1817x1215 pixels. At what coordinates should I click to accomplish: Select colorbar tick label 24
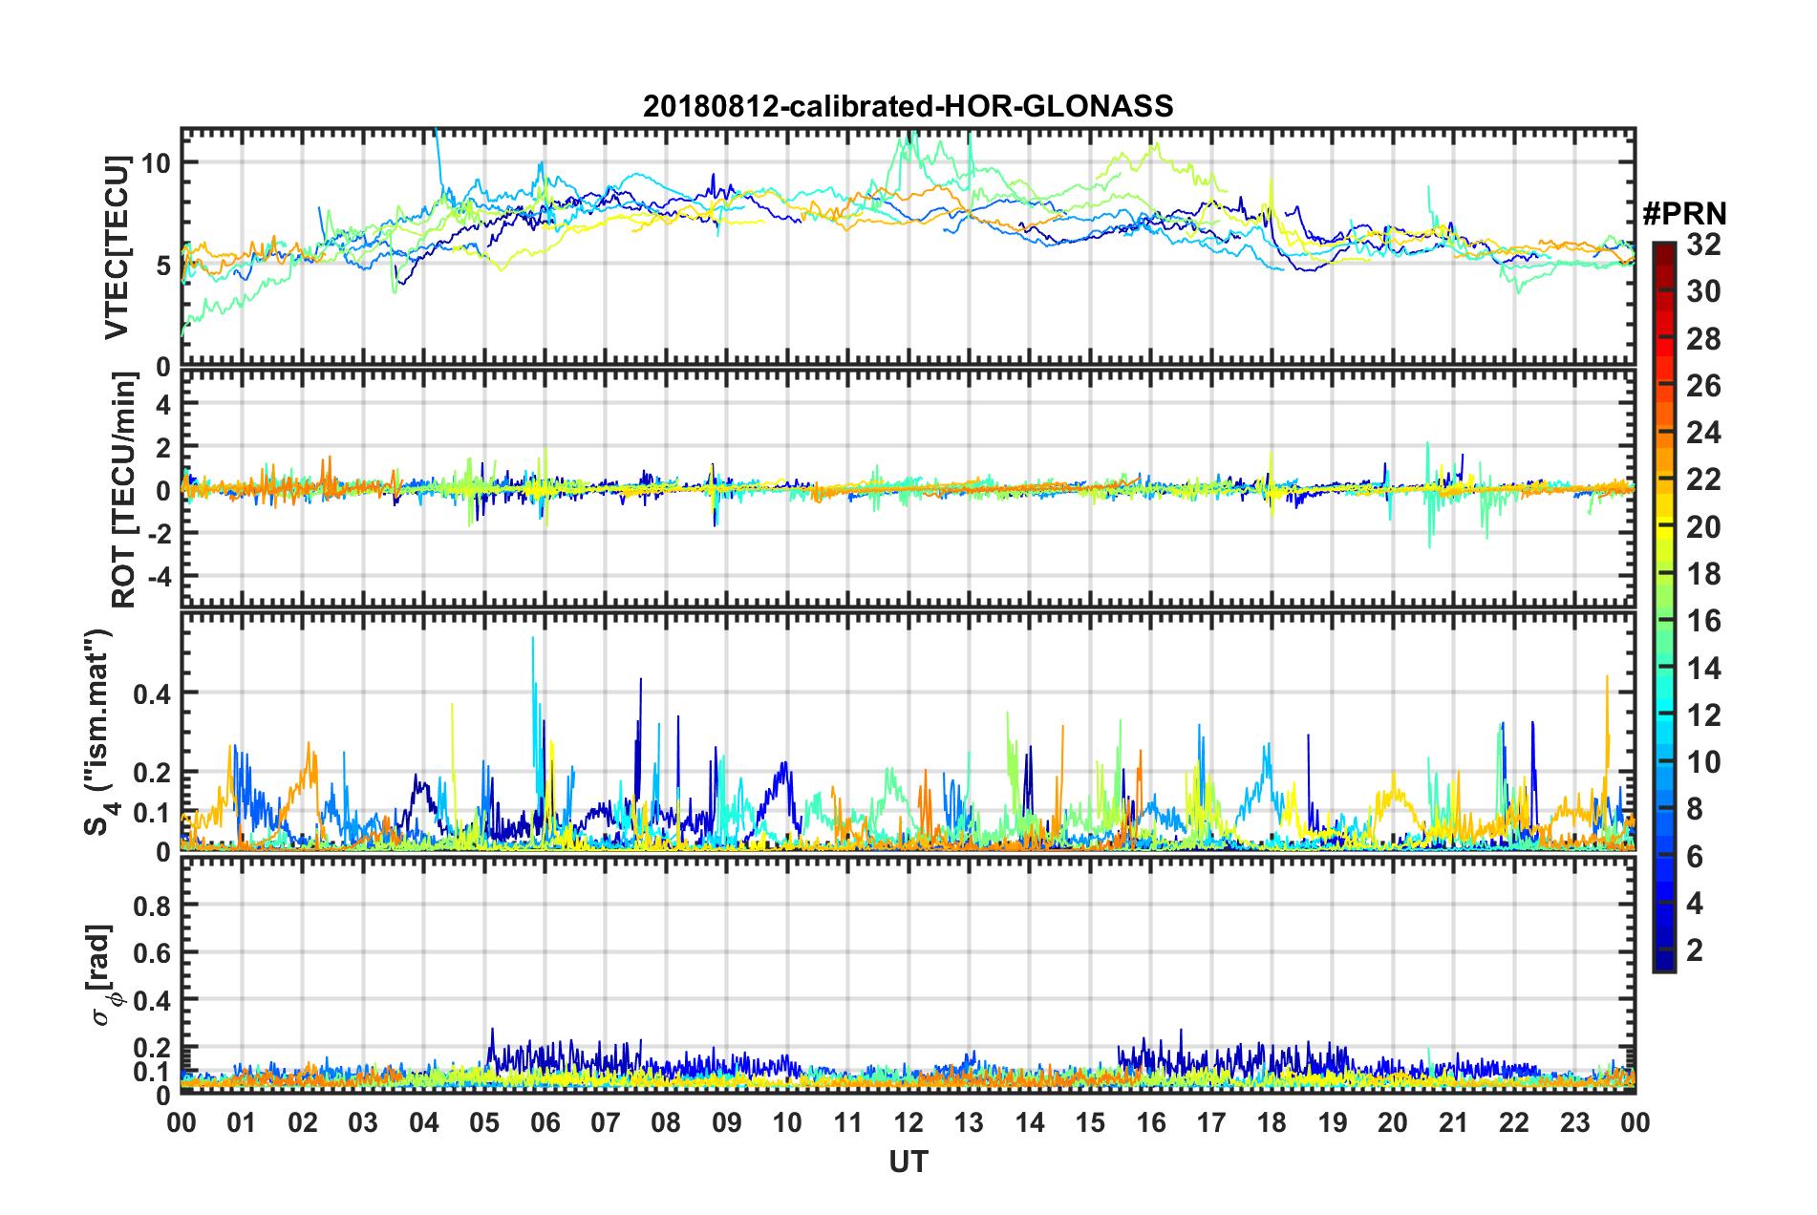tap(1703, 434)
